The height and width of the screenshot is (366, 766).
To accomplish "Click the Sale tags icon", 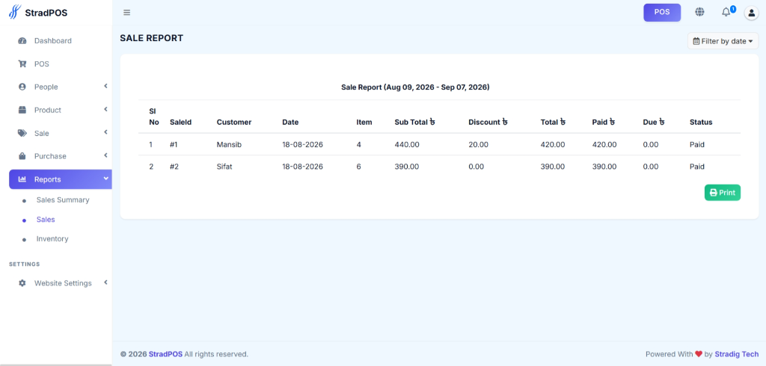I will pos(22,133).
